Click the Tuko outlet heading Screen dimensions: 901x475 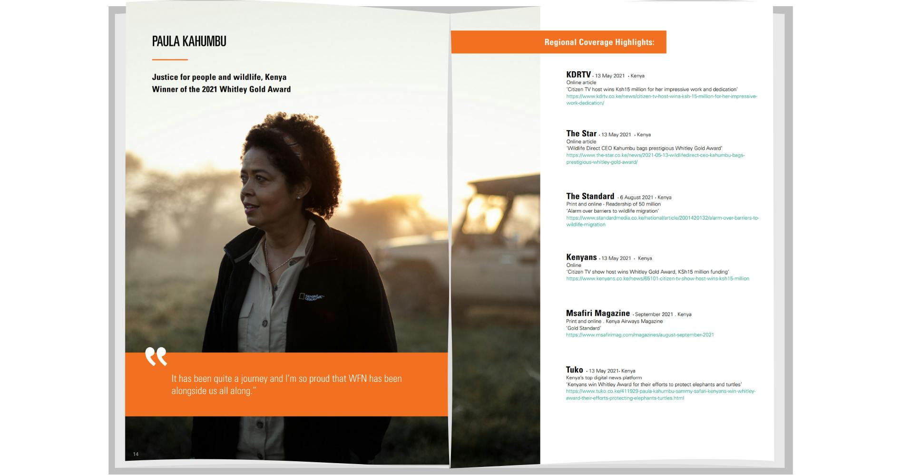point(574,370)
